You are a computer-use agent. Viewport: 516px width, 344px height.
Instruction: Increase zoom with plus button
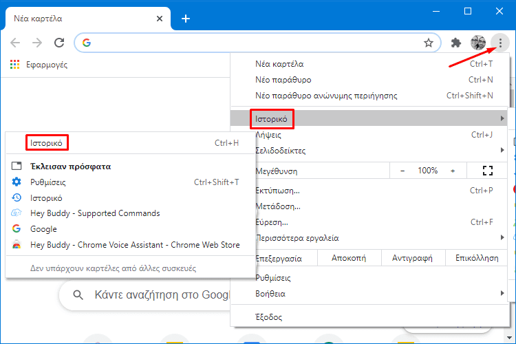pyautogui.click(x=453, y=171)
